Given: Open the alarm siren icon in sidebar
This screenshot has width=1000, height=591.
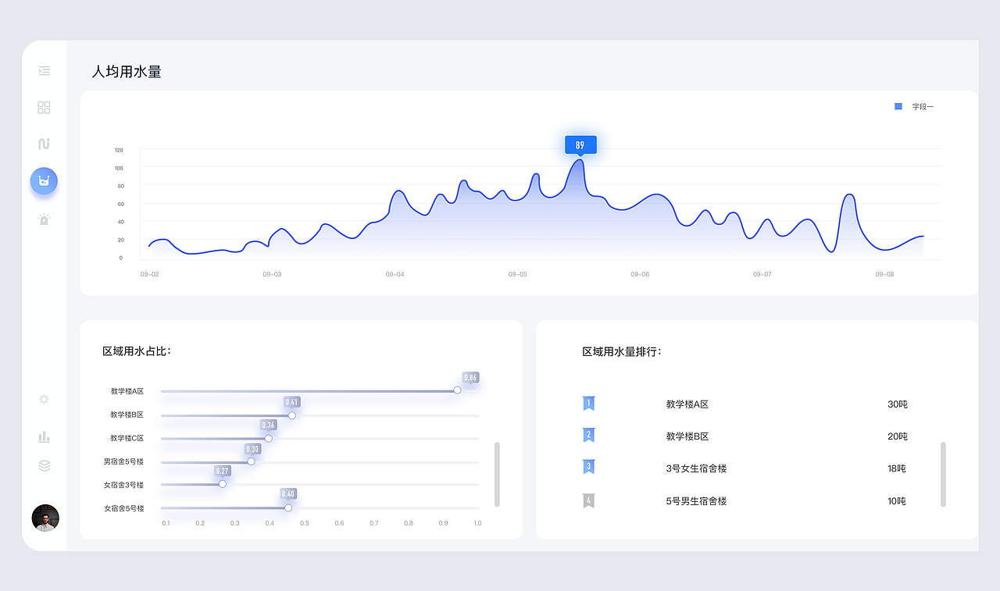Looking at the screenshot, I should [44, 219].
